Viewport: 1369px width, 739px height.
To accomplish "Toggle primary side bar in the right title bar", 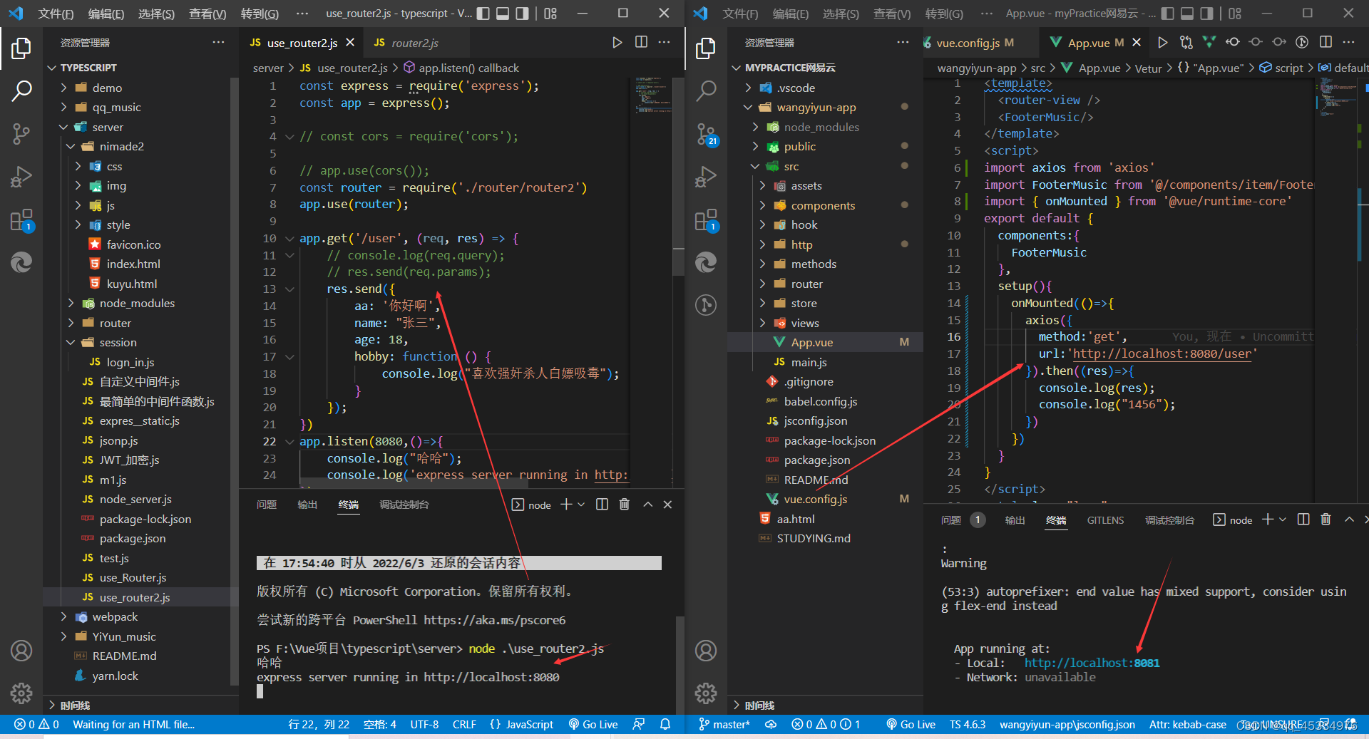I will [1167, 13].
